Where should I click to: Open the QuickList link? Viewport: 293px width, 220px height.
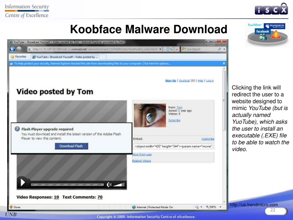tap(185, 80)
